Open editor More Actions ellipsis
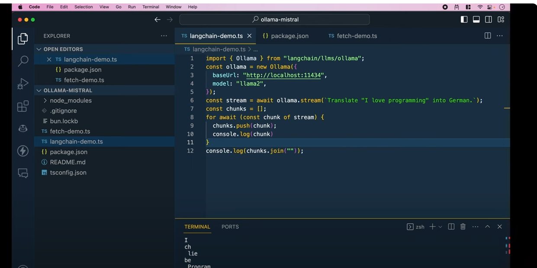Image resolution: width=537 pixels, height=268 pixels. (x=500, y=36)
